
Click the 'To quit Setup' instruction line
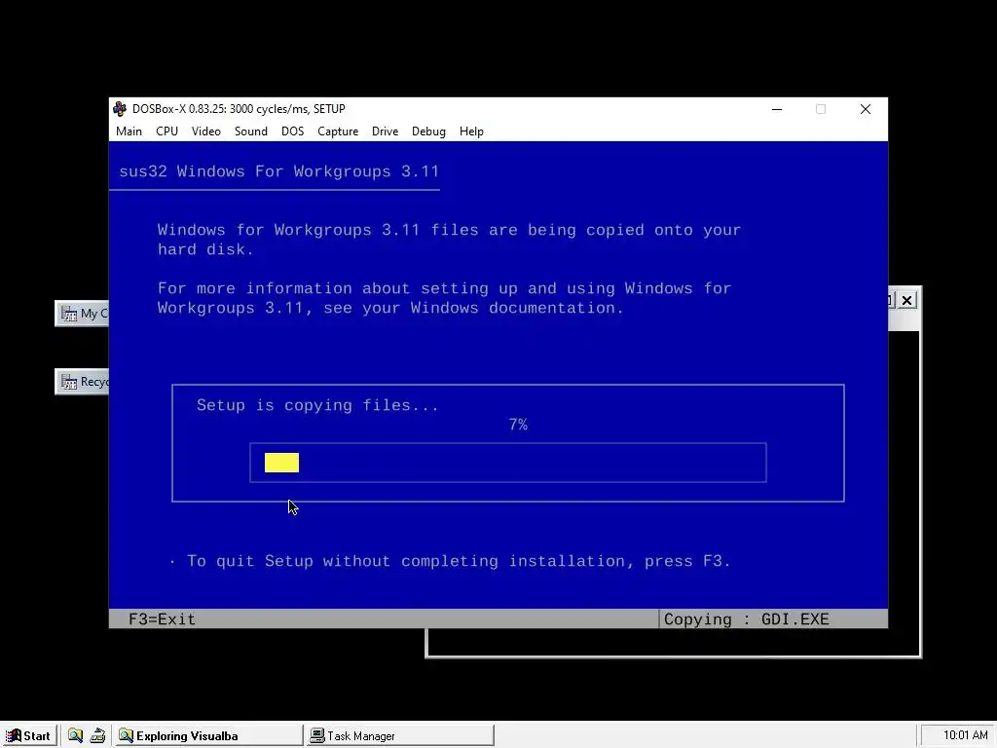click(x=459, y=561)
